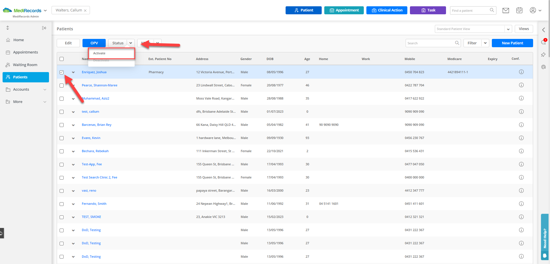Uncheck the Enriquez, Joshua row checkbox
Viewport: 550px width, 264px height.
[x=62, y=72]
